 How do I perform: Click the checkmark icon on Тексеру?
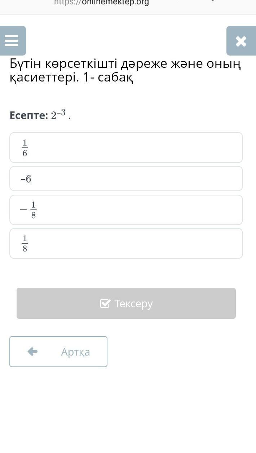click(x=105, y=304)
